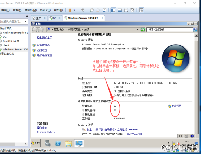
Task: Click the control panel taskbar button
Action: pos(79,143)
